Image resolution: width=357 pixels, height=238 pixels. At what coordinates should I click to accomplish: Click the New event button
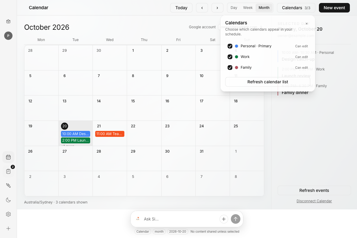(334, 8)
